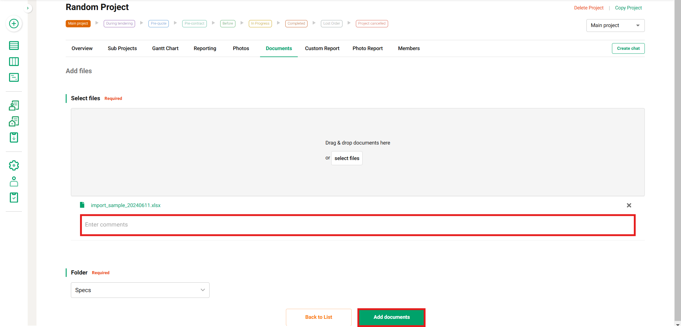Remove the import_sample_20240611.xlsx file with X
The height and width of the screenshot is (327, 681).
tap(629, 206)
